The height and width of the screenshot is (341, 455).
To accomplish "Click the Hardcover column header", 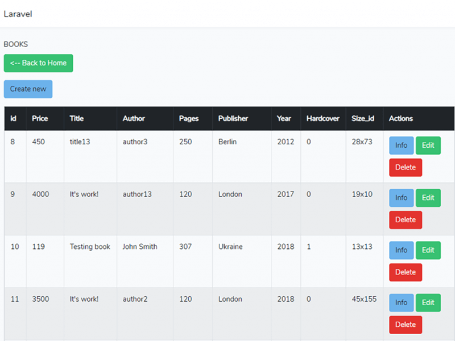I will click(x=322, y=119).
